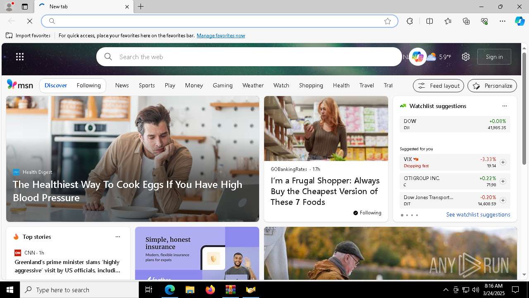Screen dimensions: 529x298
Task: Open the MSN app launcher grid
Action: pos(20,57)
